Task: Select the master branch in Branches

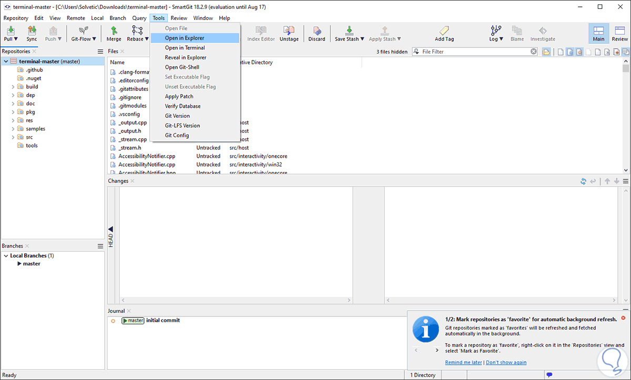Action: (32, 264)
